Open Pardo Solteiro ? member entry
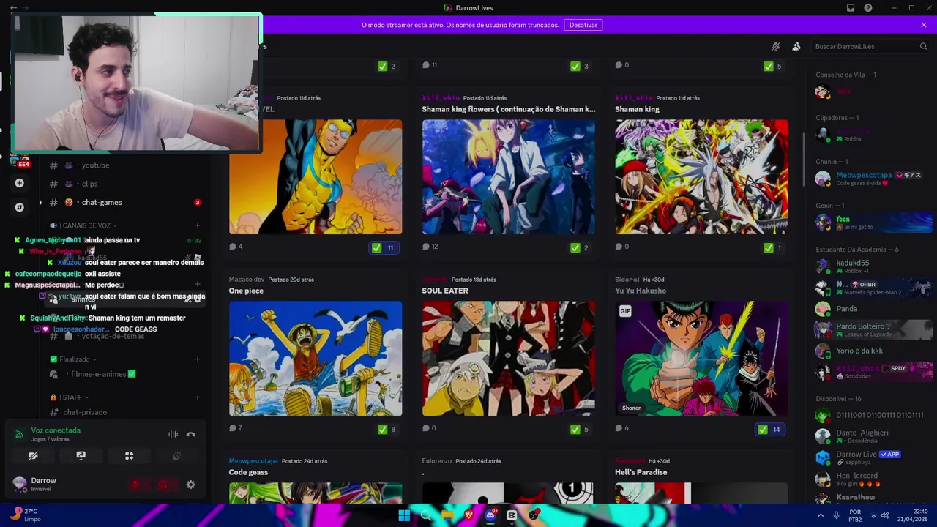 [x=873, y=329]
